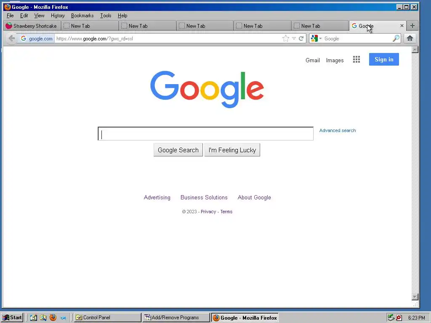
Task: Switch to the last New Tab before Google
Action: tap(320, 26)
